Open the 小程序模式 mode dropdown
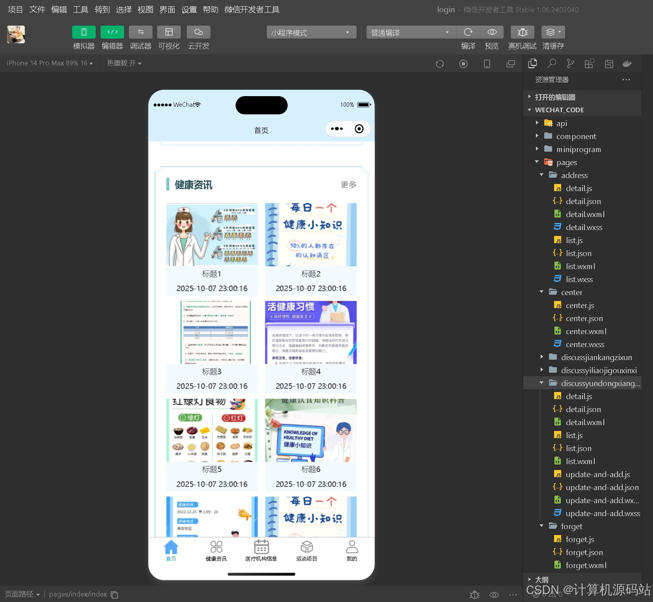 tap(311, 32)
